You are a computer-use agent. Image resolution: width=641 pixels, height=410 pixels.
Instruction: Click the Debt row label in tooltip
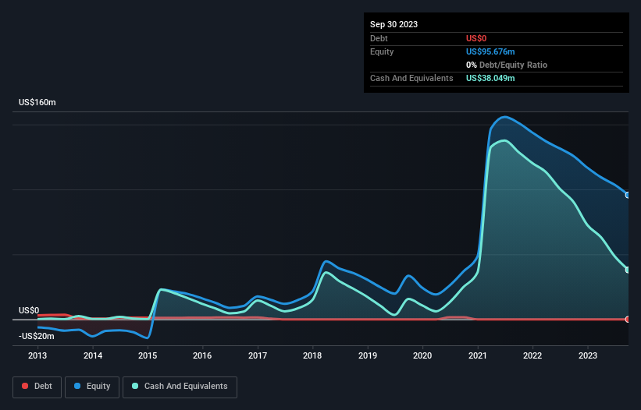[x=379, y=38]
